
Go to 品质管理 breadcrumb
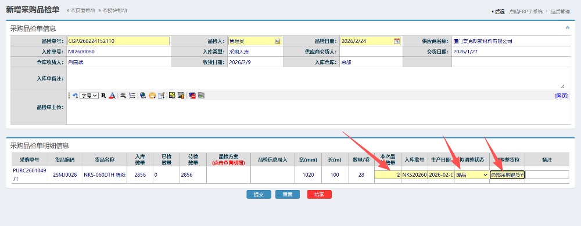tap(560, 12)
